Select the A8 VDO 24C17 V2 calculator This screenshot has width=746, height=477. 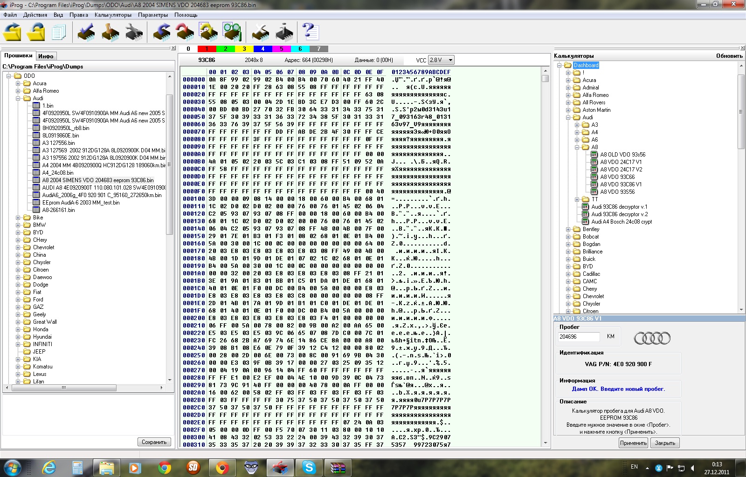click(x=621, y=170)
